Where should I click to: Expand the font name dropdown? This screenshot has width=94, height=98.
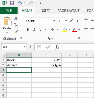coord(54,21)
